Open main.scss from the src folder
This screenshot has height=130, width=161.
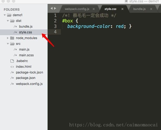click(x=26, y=55)
